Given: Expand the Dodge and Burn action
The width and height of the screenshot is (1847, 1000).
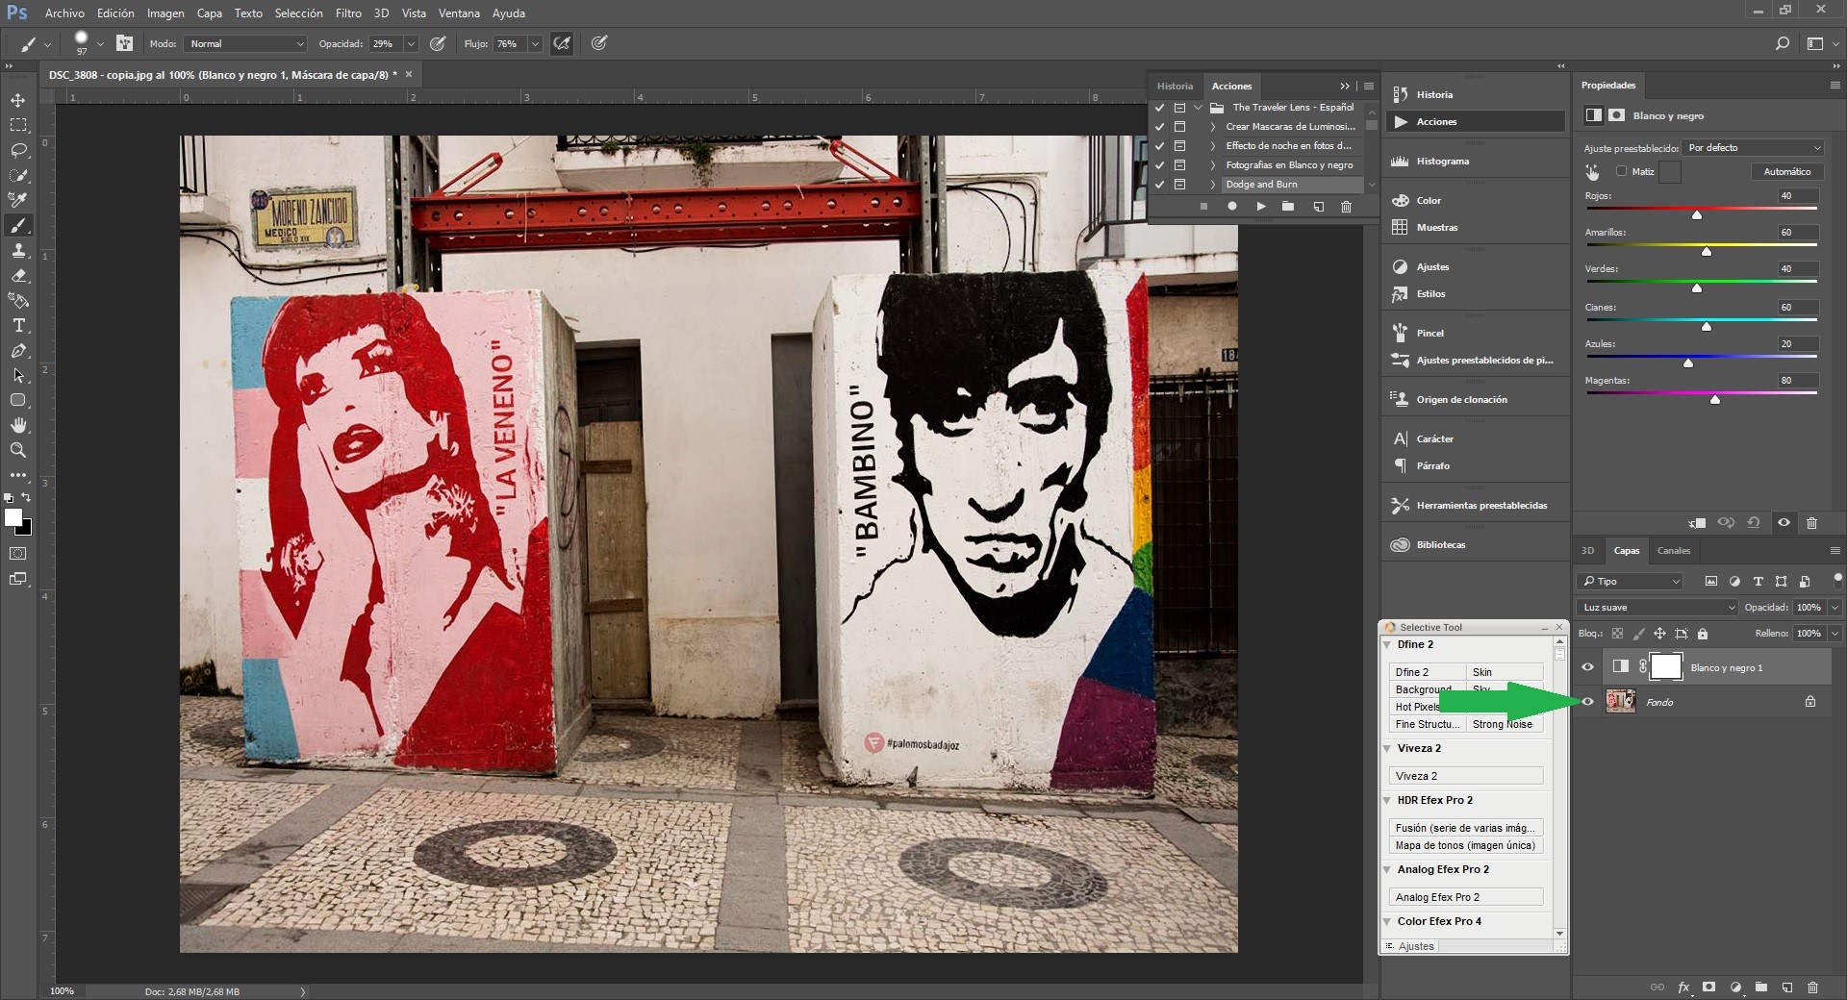Looking at the screenshot, I should [x=1212, y=185].
